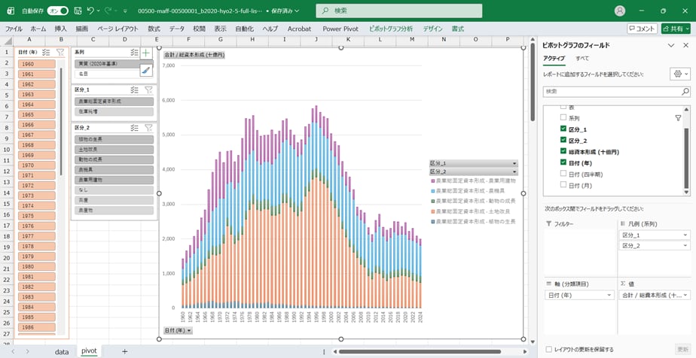Viewport: 696px width, 358px height.
Task: Uncheck the 区分_1 field checkbox
Action: tap(563, 129)
